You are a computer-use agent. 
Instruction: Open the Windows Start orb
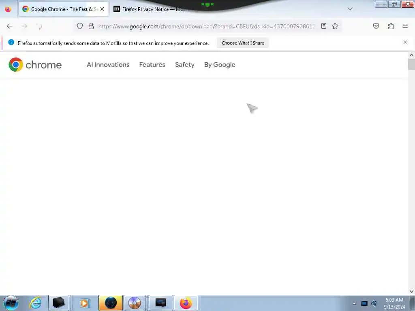pos(11,303)
